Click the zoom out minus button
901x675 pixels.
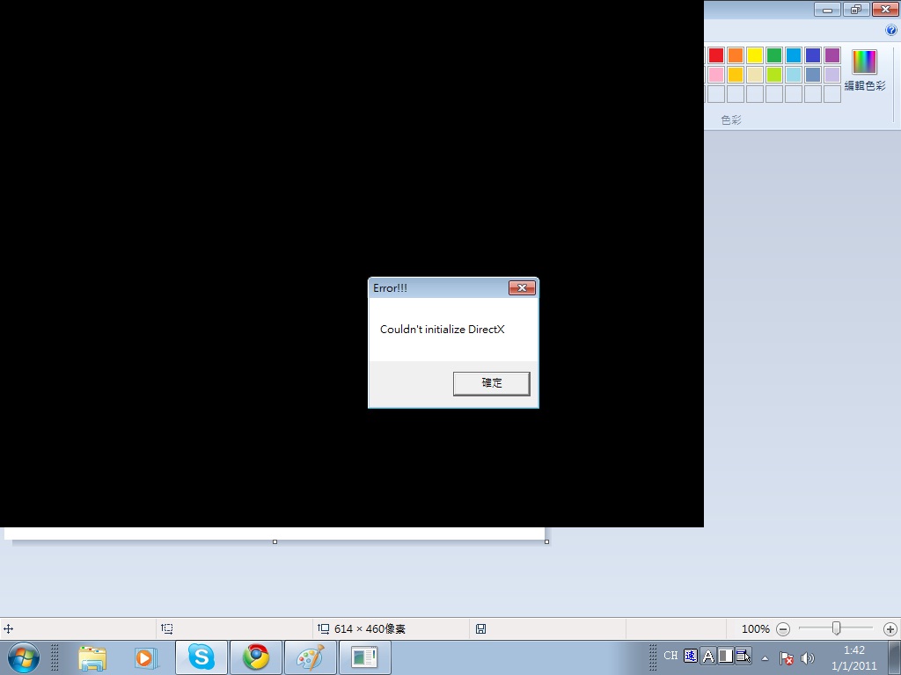(782, 629)
